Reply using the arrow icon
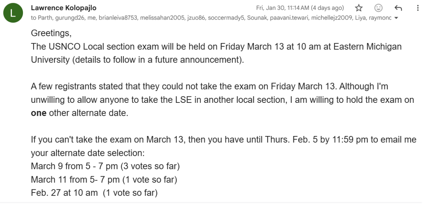 pos(398,8)
